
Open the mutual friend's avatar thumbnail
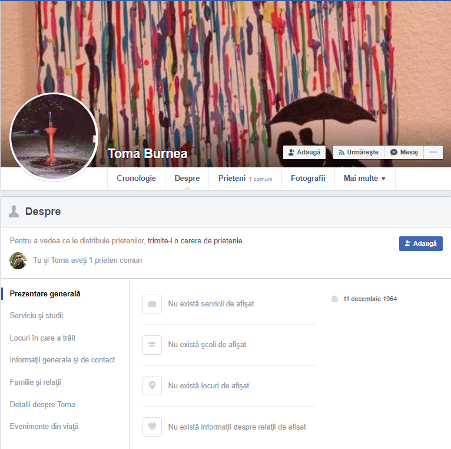coord(18,260)
